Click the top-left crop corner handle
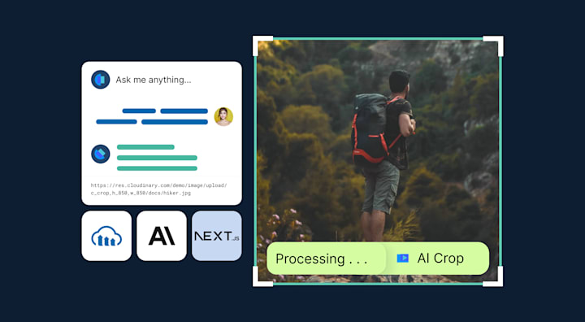 pos(262,46)
